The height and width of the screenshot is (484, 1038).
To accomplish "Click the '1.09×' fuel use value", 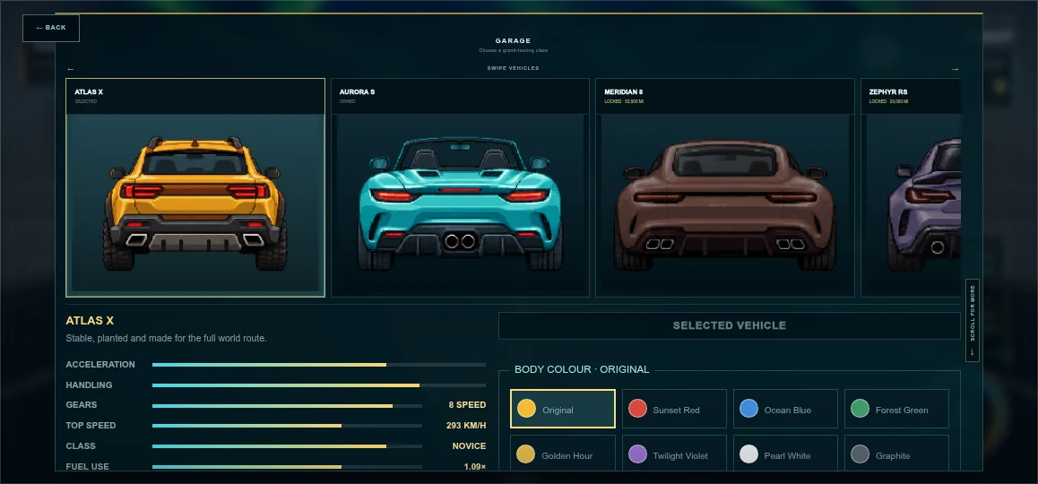I will click(475, 467).
